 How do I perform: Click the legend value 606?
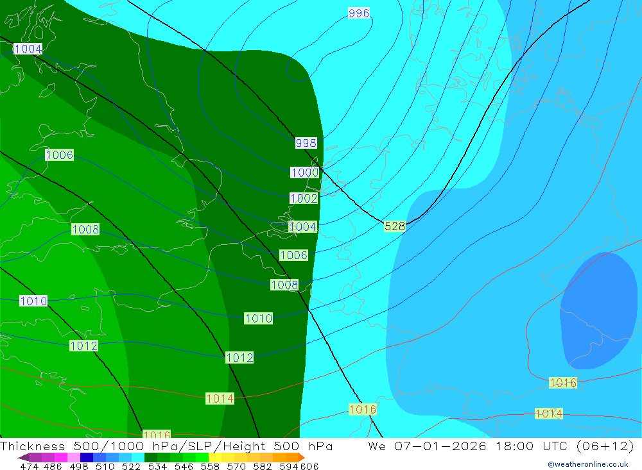pyautogui.click(x=309, y=466)
